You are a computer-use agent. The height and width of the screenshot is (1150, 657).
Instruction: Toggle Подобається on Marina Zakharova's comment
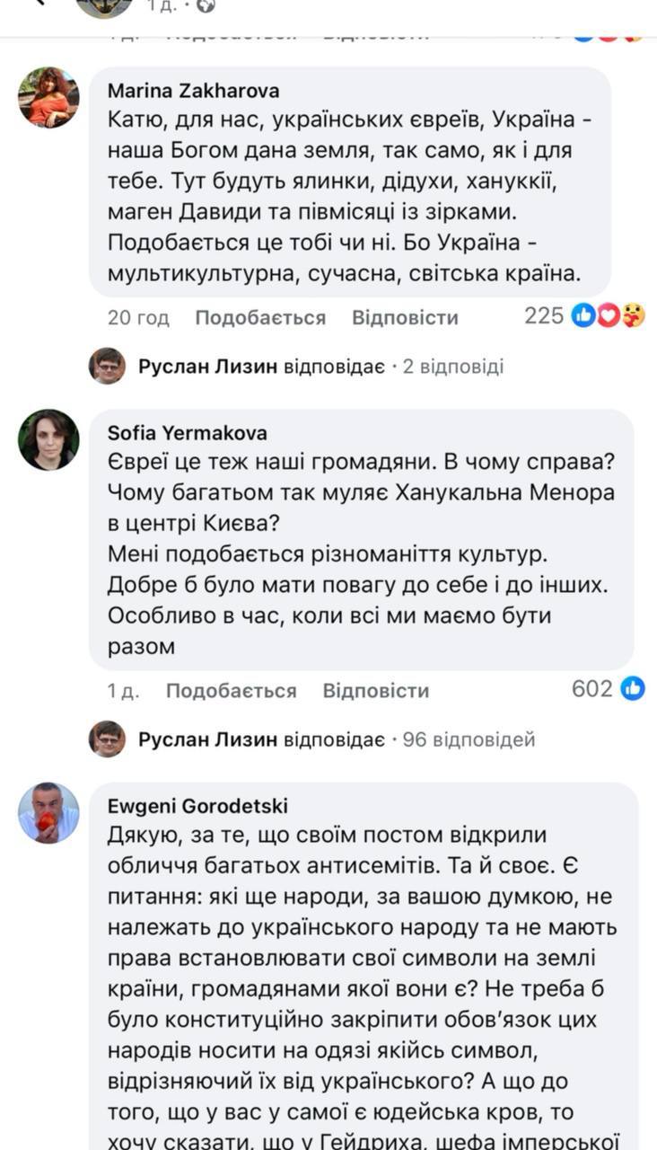tap(260, 317)
